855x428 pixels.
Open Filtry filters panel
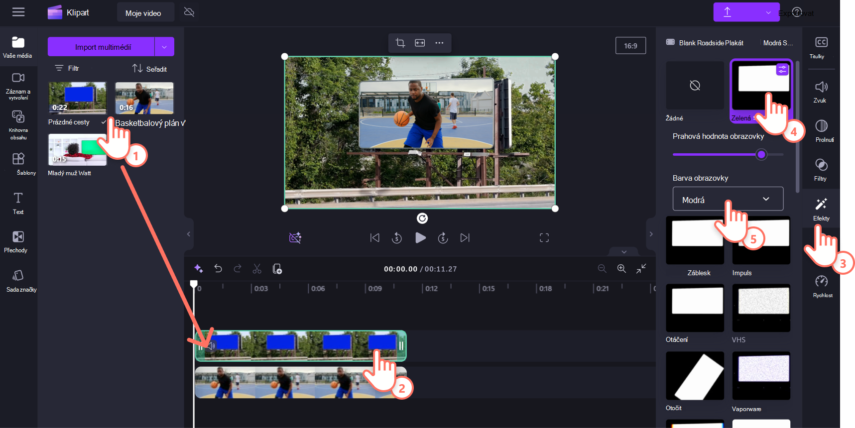pos(821,169)
